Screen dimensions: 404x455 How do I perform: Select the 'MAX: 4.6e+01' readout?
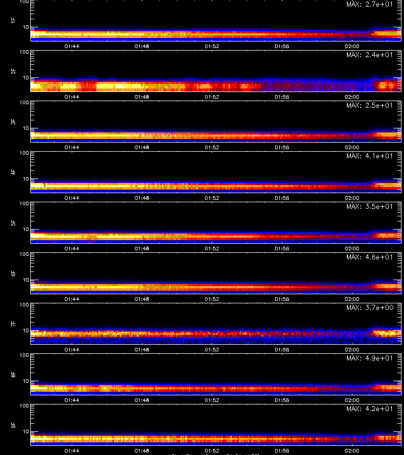click(370, 257)
